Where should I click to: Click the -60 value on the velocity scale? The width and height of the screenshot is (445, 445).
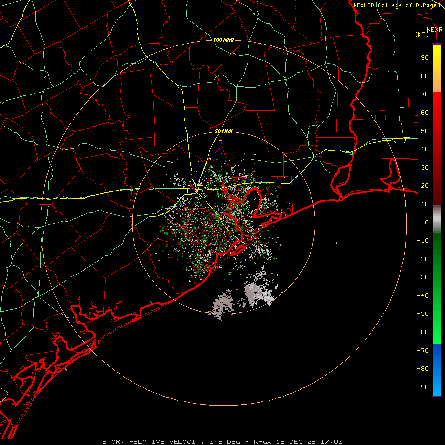pos(423,332)
